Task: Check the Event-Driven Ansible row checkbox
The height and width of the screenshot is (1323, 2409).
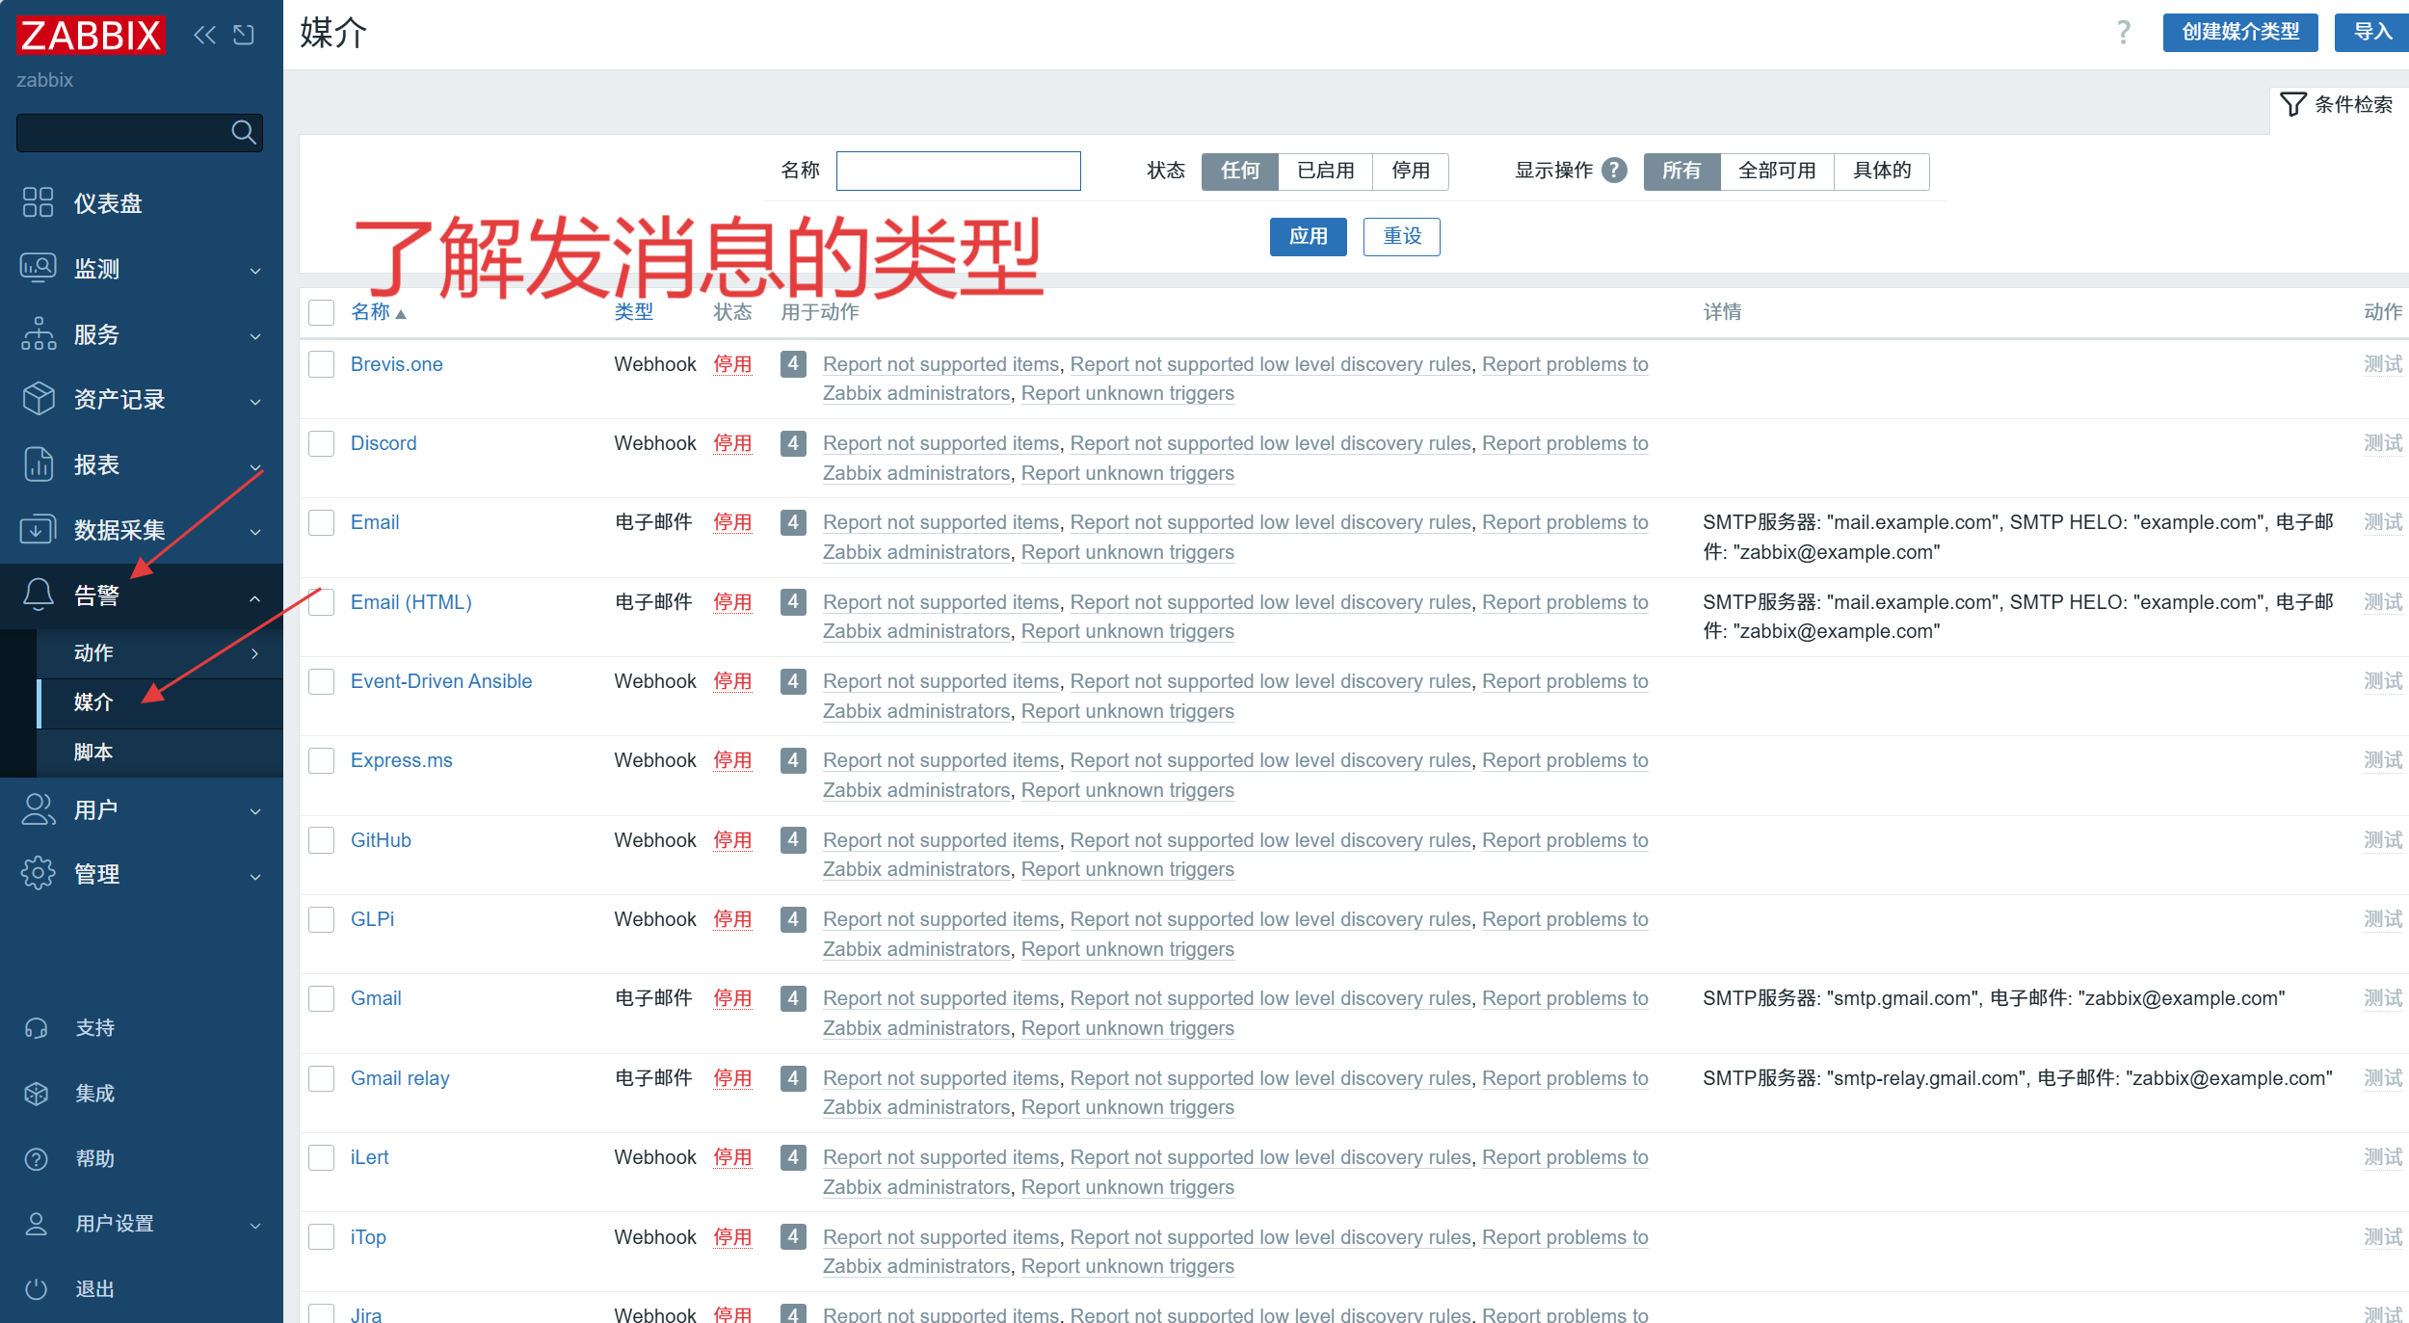Action: (x=321, y=681)
